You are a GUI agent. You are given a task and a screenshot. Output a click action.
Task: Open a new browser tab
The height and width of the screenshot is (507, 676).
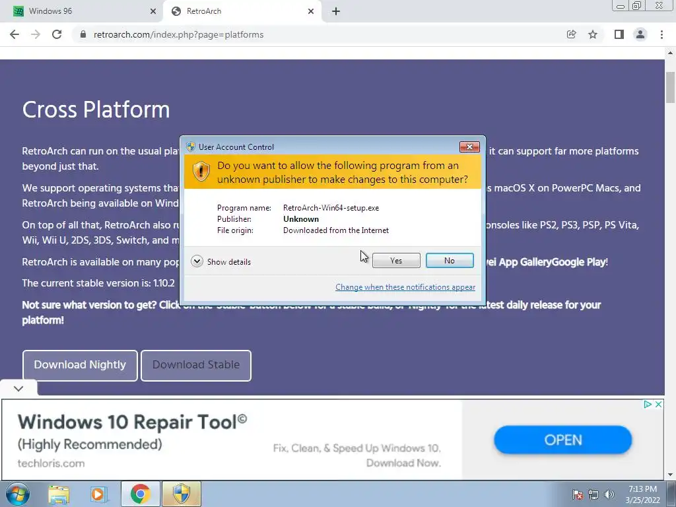click(336, 12)
